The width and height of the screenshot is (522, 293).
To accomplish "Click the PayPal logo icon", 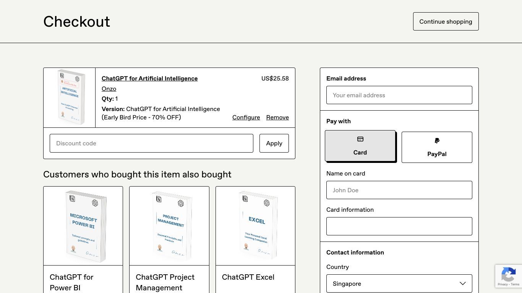I will 437,141.
